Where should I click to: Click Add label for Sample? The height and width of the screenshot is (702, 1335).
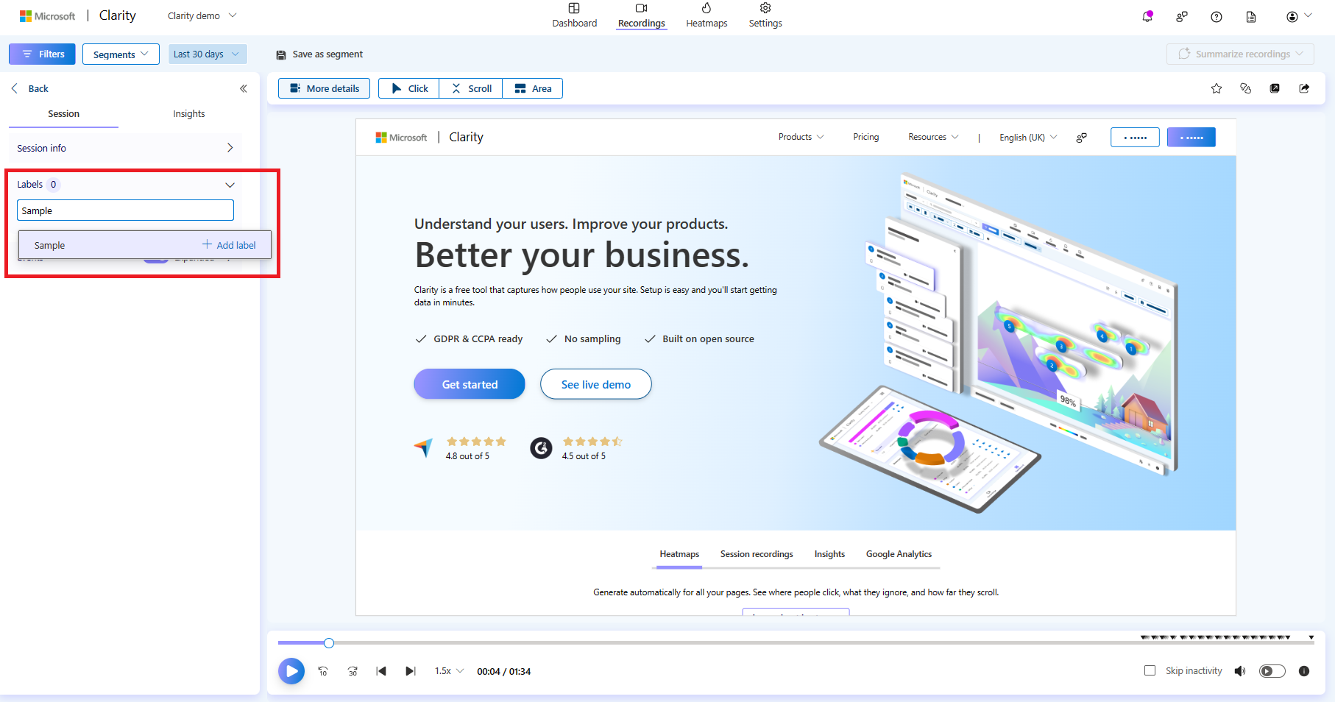pyautogui.click(x=229, y=245)
